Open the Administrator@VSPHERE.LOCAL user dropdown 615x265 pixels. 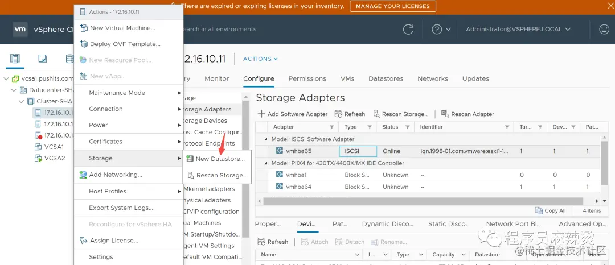518,30
